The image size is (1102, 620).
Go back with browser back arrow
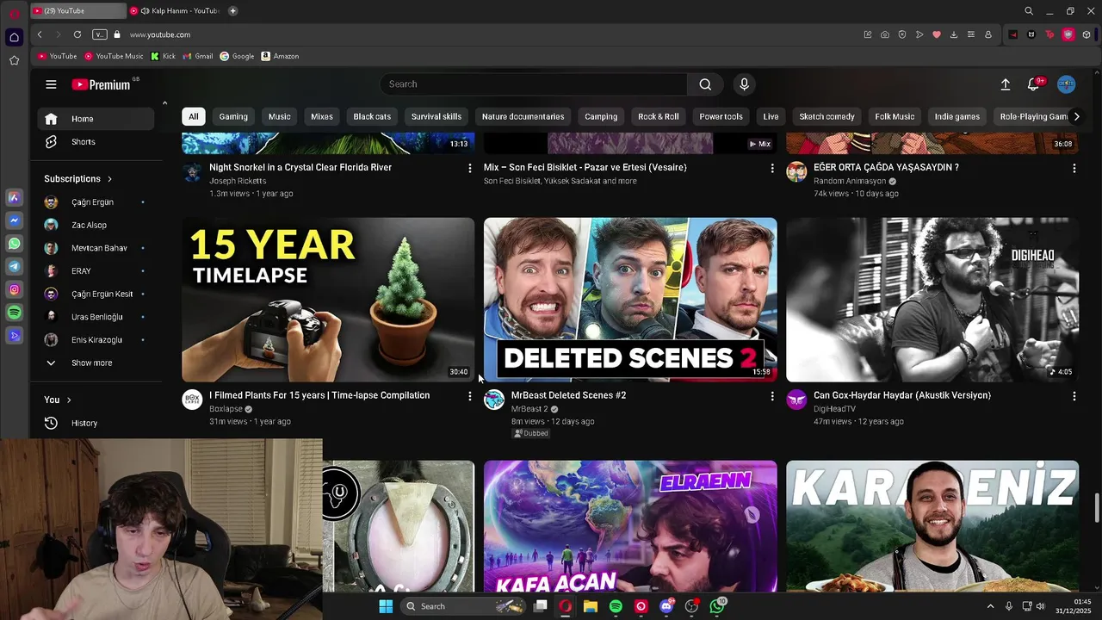click(40, 34)
